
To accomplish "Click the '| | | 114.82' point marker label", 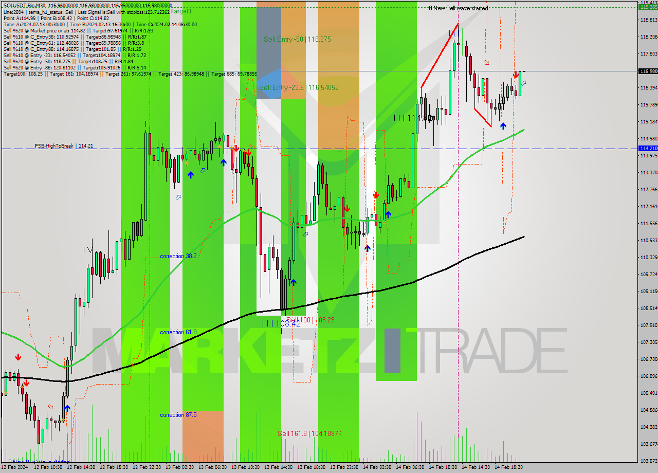I will pyautogui.click(x=413, y=118).
